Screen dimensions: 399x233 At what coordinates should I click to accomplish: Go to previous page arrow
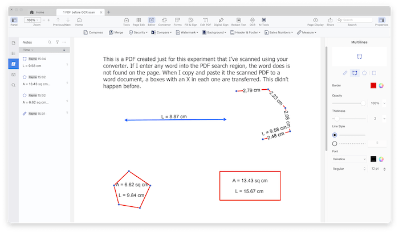coord(58,20)
